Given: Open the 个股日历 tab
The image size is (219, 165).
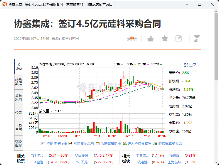Looking at the screenshot, I should click(19, 128).
